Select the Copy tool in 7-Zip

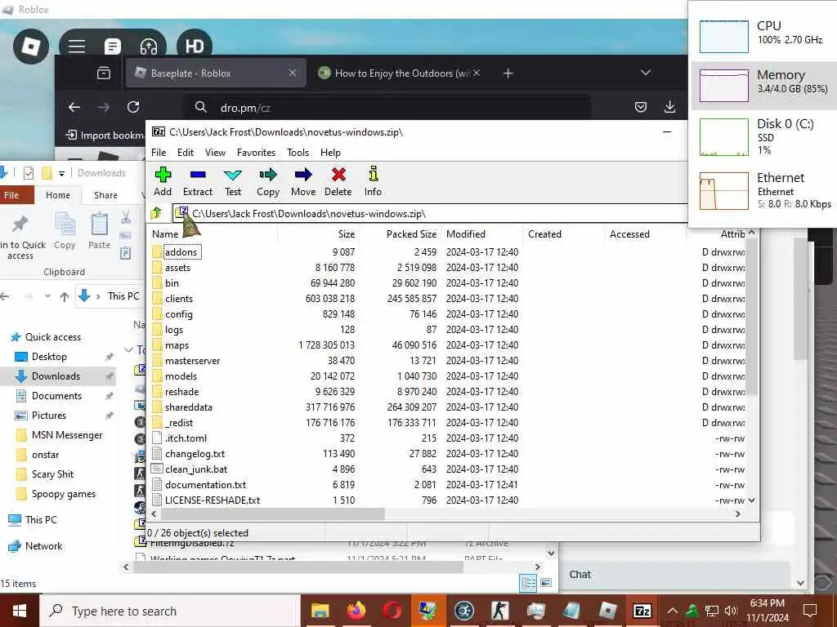point(268,181)
